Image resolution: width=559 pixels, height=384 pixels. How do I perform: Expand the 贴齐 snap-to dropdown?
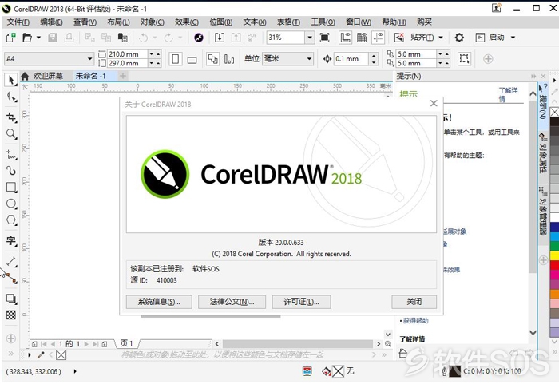(441, 37)
